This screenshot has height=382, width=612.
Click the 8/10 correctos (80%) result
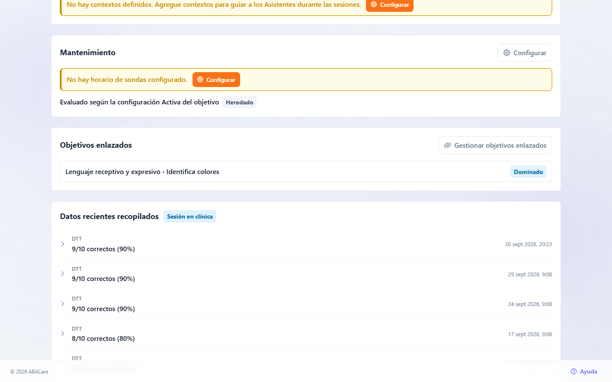point(103,339)
